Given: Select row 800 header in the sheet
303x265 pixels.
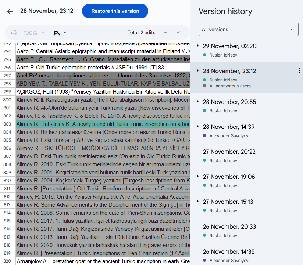Looking at the screenshot, I should click(7, 100).
